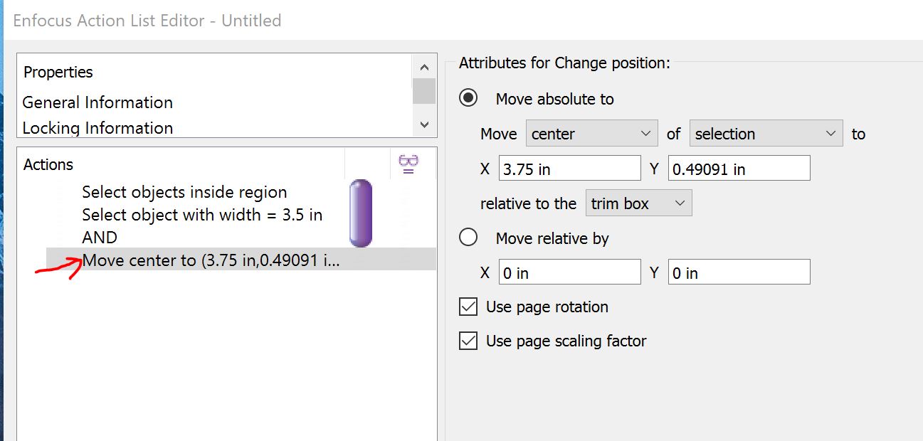
Task: Open the trim box dropdown
Action: coord(638,203)
